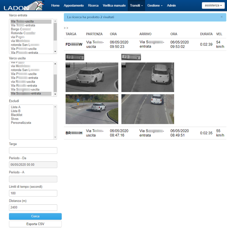Open the assistenza user dropdown
This screenshot has height=229, width=227.
(213, 5)
